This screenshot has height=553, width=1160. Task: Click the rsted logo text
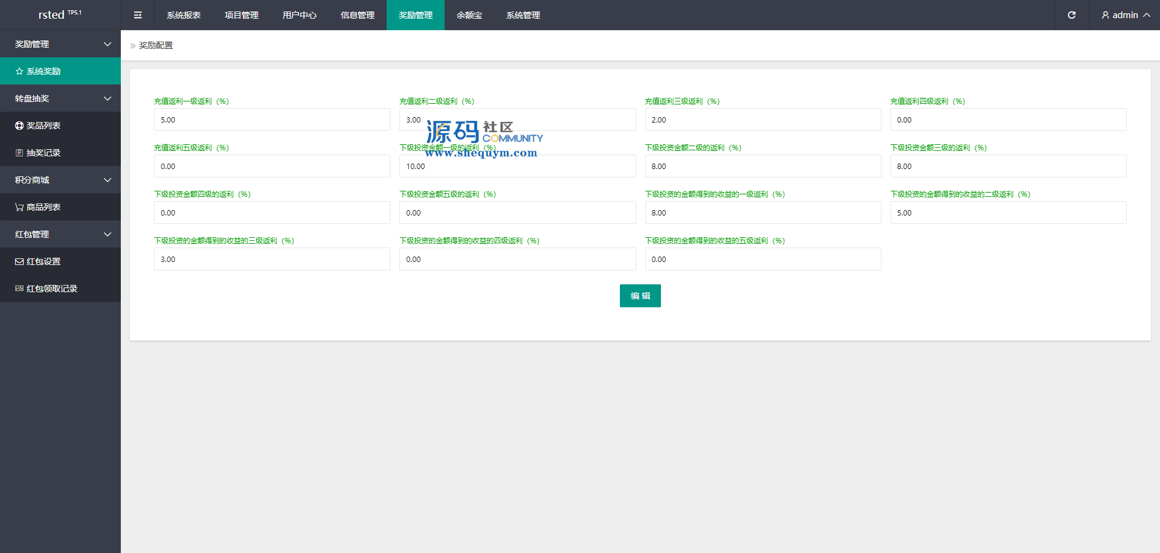[51, 15]
